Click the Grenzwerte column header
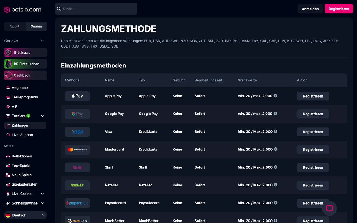Screen dimensions: 357x223 [x=247, y=80]
